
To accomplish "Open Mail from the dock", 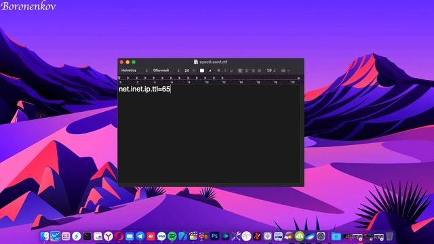I will (x=130, y=237).
